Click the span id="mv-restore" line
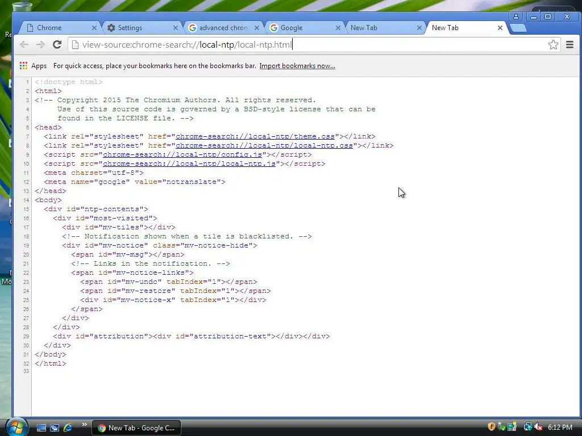Screen dimensions: 582x436 tap(176, 291)
